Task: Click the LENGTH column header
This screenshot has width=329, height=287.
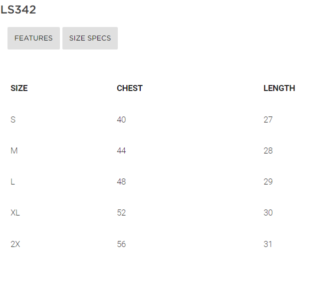Action: pyautogui.click(x=279, y=88)
